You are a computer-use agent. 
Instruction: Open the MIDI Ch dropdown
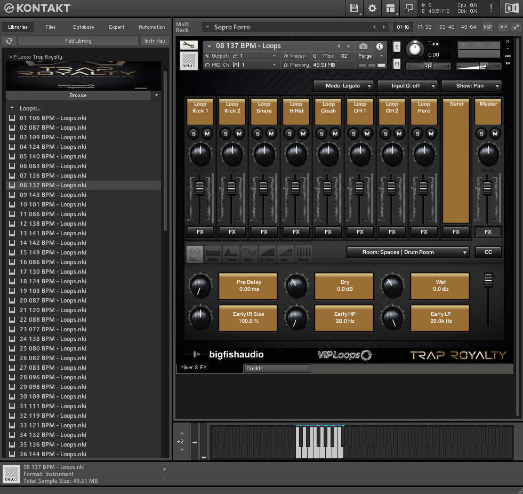coord(241,65)
